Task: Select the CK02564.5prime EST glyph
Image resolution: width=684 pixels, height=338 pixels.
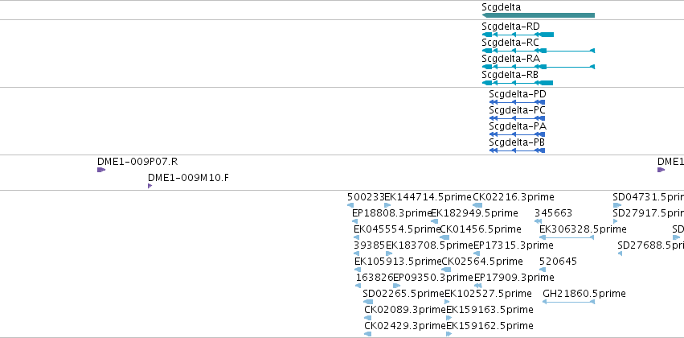Action: (446, 270)
